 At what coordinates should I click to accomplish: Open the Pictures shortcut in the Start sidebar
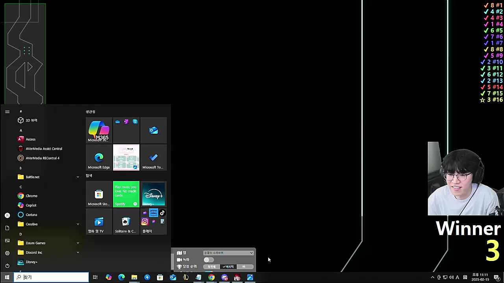click(7, 241)
